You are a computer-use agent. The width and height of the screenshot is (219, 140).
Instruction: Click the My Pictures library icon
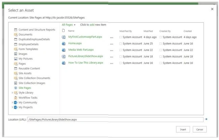point(15,59)
